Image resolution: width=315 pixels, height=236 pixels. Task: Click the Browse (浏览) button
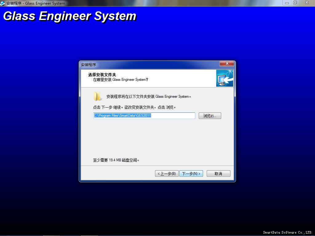[x=210, y=116]
